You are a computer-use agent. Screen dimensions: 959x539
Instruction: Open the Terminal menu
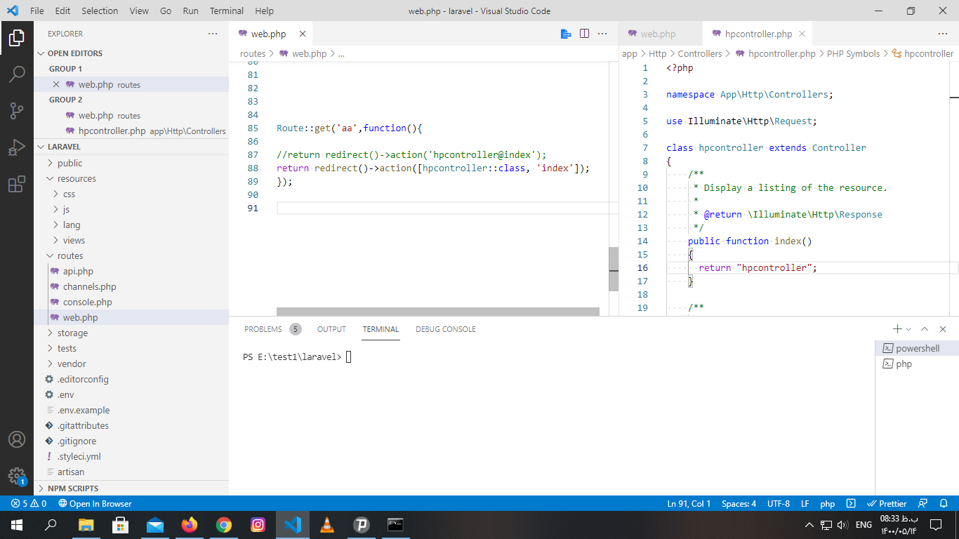[x=227, y=11]
